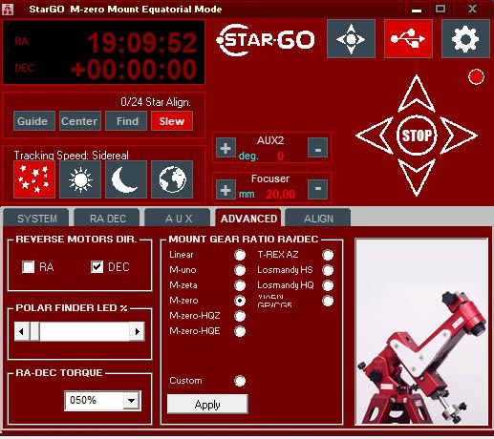Click the AUX2 degree value 0
Viewport: 494px width, 439px height.
(280, 156)
